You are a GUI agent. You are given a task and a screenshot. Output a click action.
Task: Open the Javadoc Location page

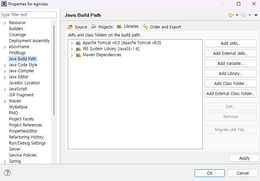24,83
